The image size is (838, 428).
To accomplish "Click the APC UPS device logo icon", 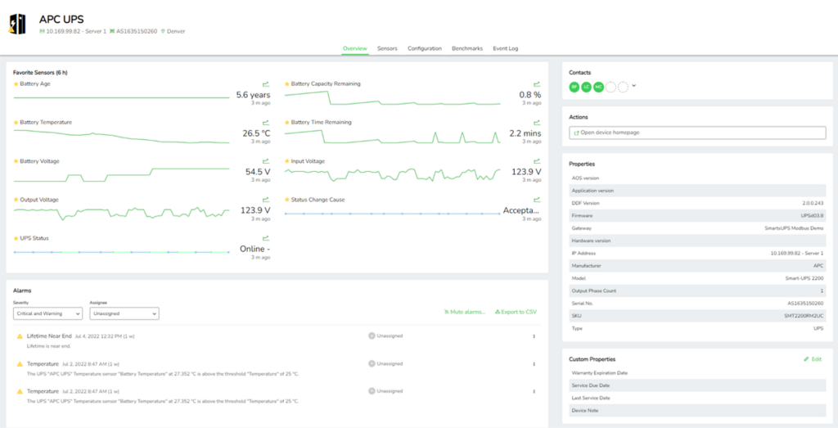I will pos(17,24).
